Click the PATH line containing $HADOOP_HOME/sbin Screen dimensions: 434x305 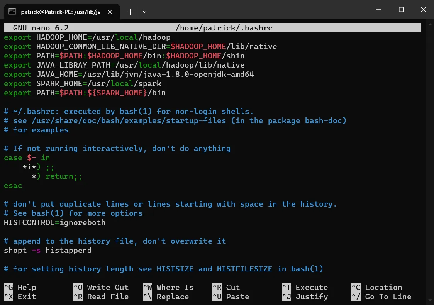coord(124,56)
